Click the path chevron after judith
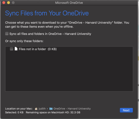The width and height of the screenshot is (139, 119). tap(47, 109)
